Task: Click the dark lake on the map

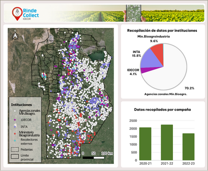Action: point(97,56)
